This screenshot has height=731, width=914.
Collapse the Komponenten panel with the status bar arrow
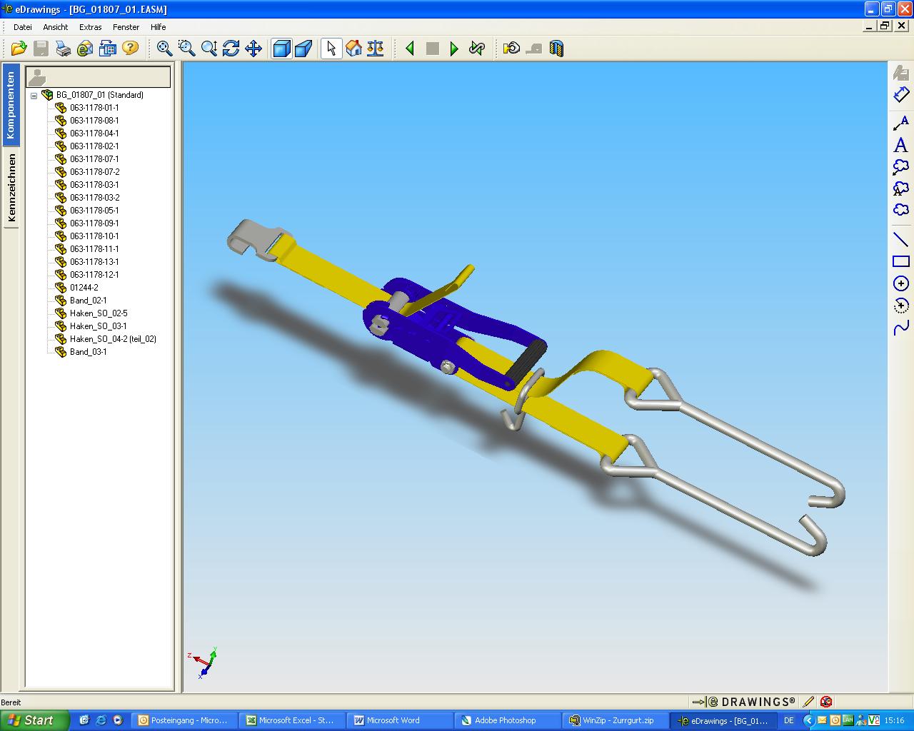pos(698,702)
